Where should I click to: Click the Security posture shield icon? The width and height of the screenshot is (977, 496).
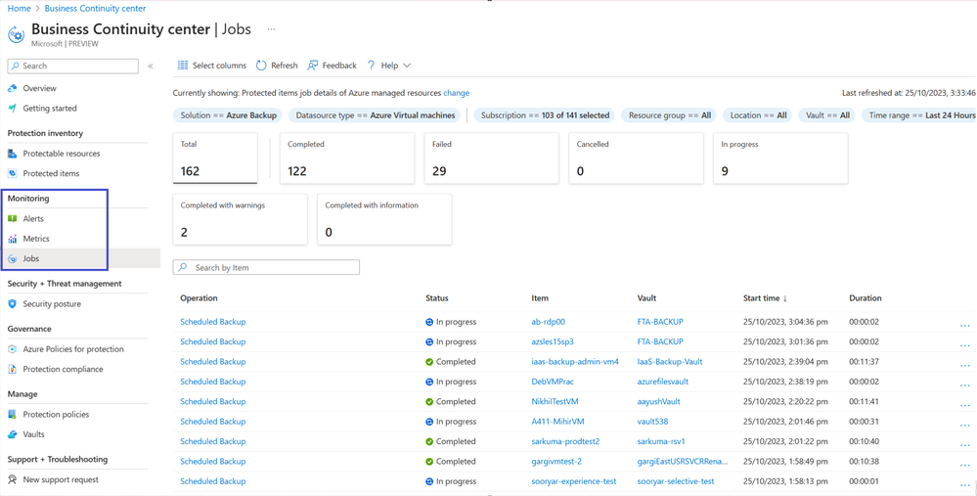(x=13, y=304)
